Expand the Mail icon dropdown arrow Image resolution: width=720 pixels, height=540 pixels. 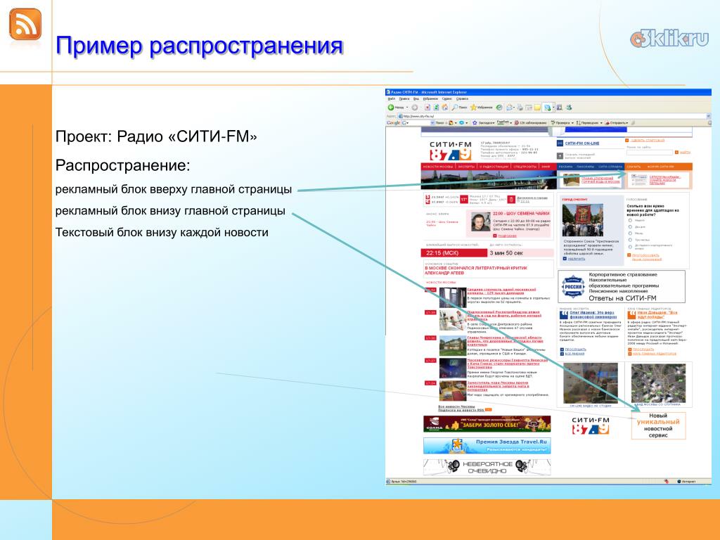(514, 108)
